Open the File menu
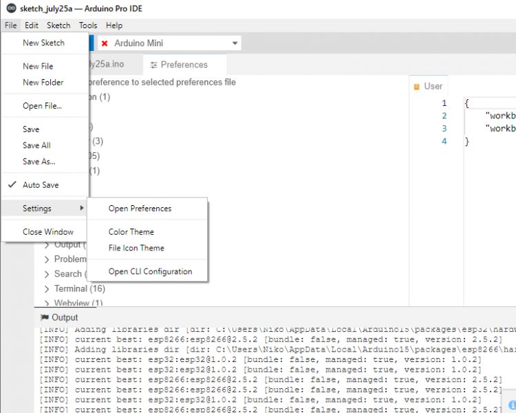Viewport: 516px width, 413px height. tap(10, 25)
